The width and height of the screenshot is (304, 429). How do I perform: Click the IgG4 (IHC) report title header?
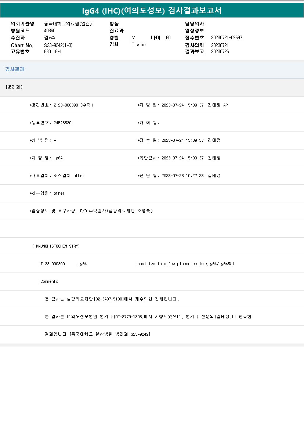click(x=152, y=11)
